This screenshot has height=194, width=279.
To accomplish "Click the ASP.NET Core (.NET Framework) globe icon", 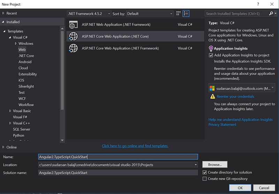I will (73, 48).
